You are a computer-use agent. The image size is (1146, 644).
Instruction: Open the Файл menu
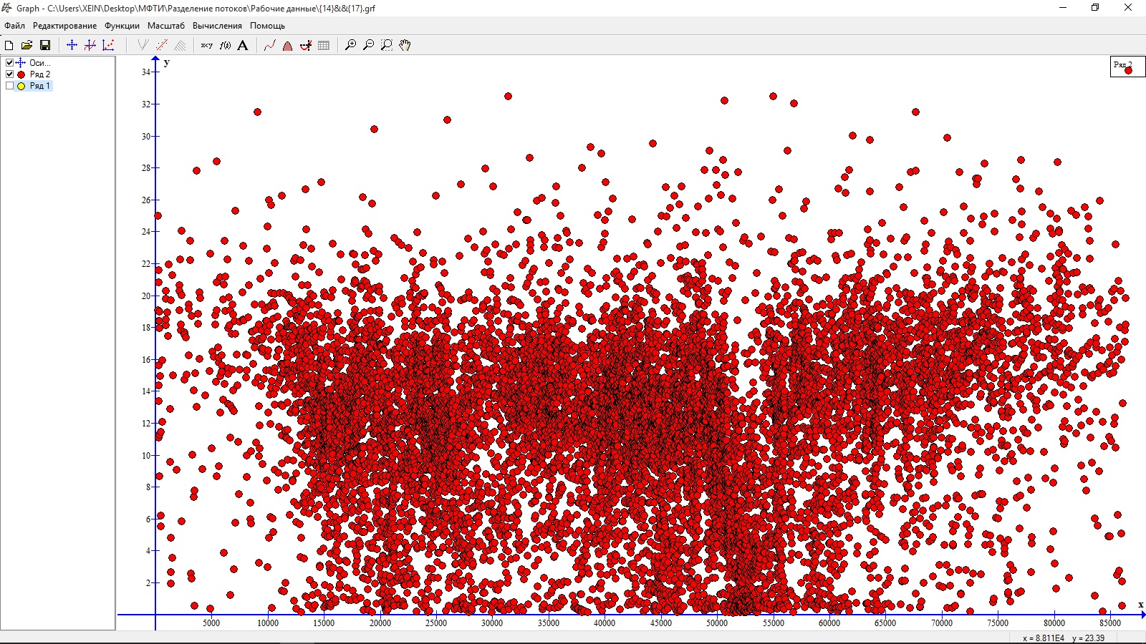14,26
